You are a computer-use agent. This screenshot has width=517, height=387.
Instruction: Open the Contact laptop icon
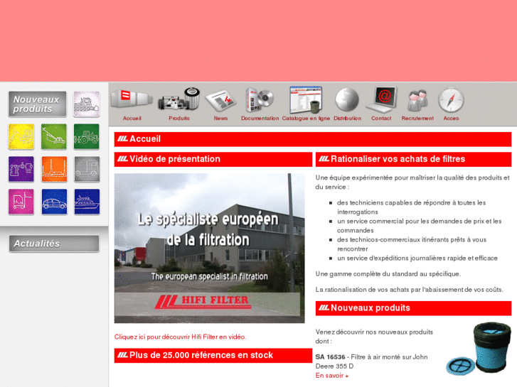pos(381,99)
